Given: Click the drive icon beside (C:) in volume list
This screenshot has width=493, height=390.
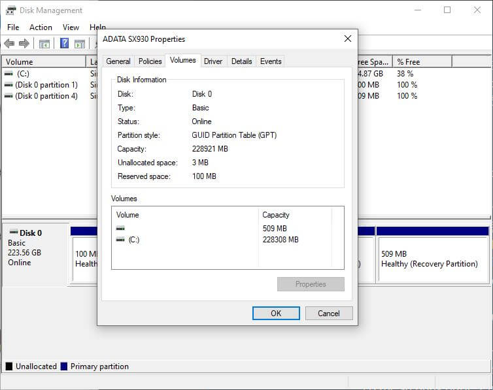Looking at the screenshot, I should click(8, 74).
